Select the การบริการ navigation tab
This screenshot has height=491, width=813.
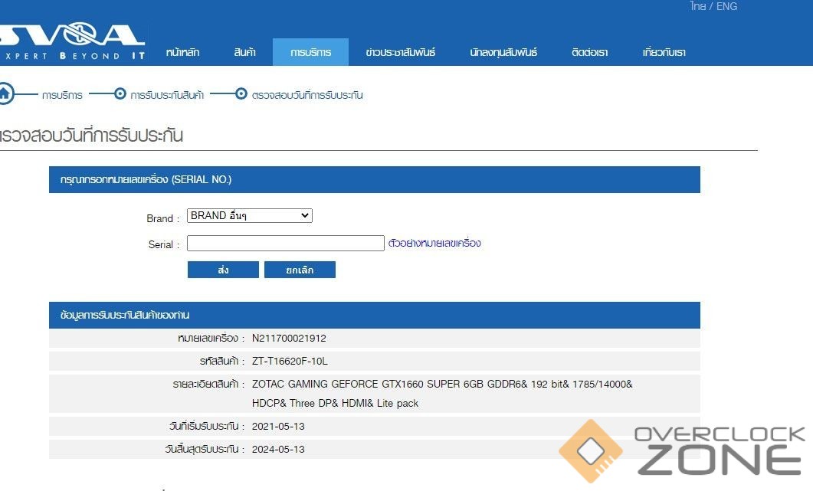click(310, 52)
